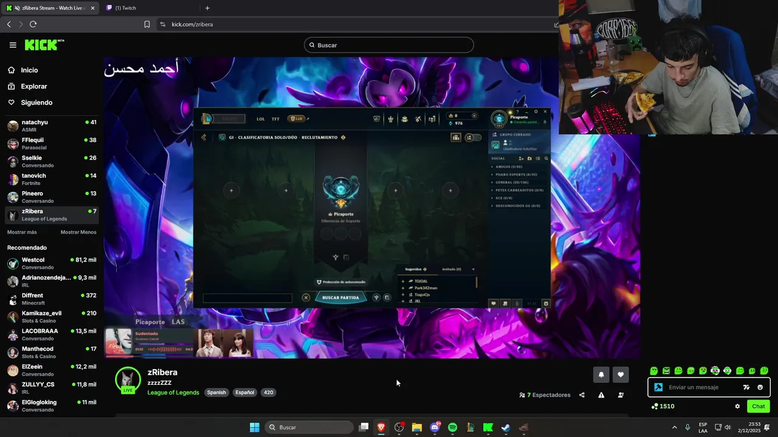The height and width of the screenshot is (437, 778).
Task: Open the tanovich Fortnite channel
Action: [x=52, y=179]
